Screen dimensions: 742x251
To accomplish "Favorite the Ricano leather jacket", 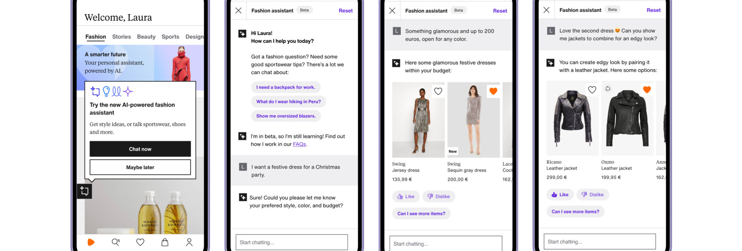I will click(x=592, y=90).
